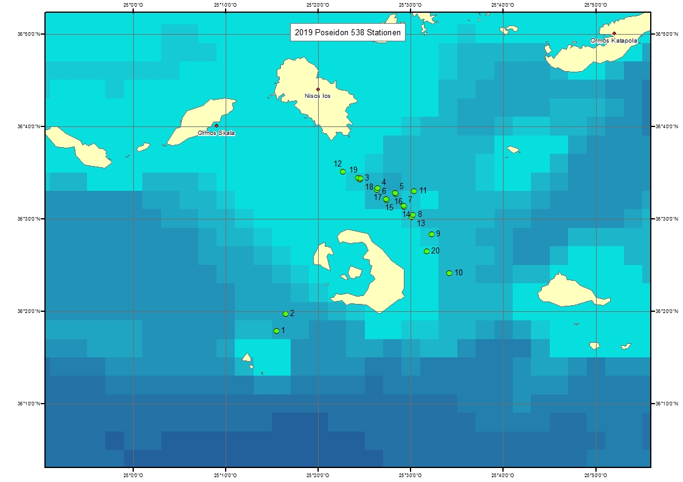The image size is (683, 482).
Task: Click the station 18 green marker
Action: [377, 188]
